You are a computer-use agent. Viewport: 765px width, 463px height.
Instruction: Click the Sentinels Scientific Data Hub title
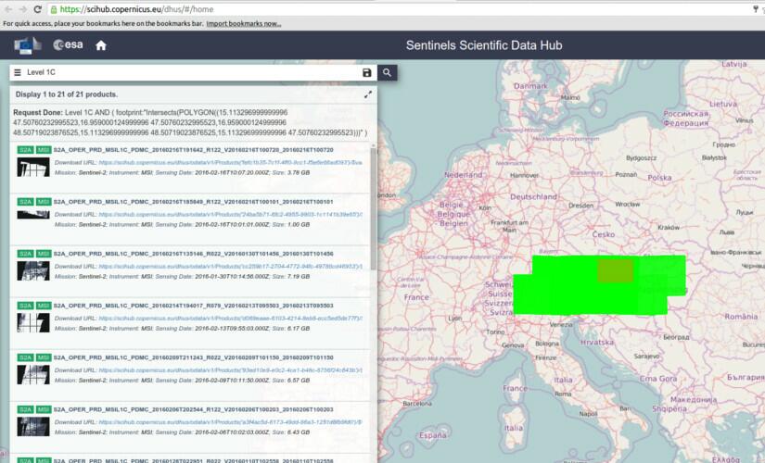click(x=484, y=45)
